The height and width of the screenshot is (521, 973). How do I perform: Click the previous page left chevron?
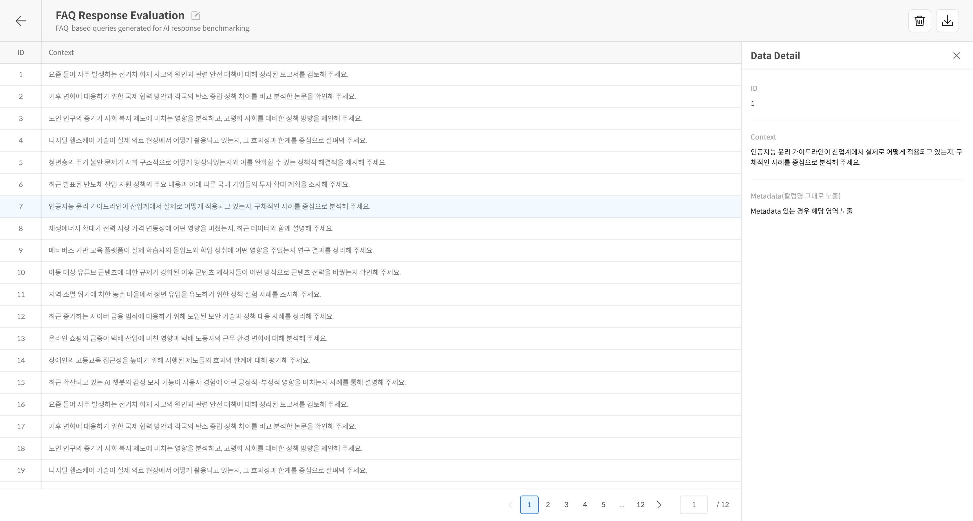click(511, 505)
